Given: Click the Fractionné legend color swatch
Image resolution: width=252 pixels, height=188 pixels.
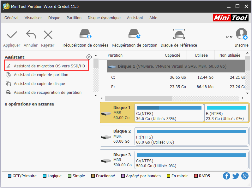Looking at the screenshot, I should 93,176.
